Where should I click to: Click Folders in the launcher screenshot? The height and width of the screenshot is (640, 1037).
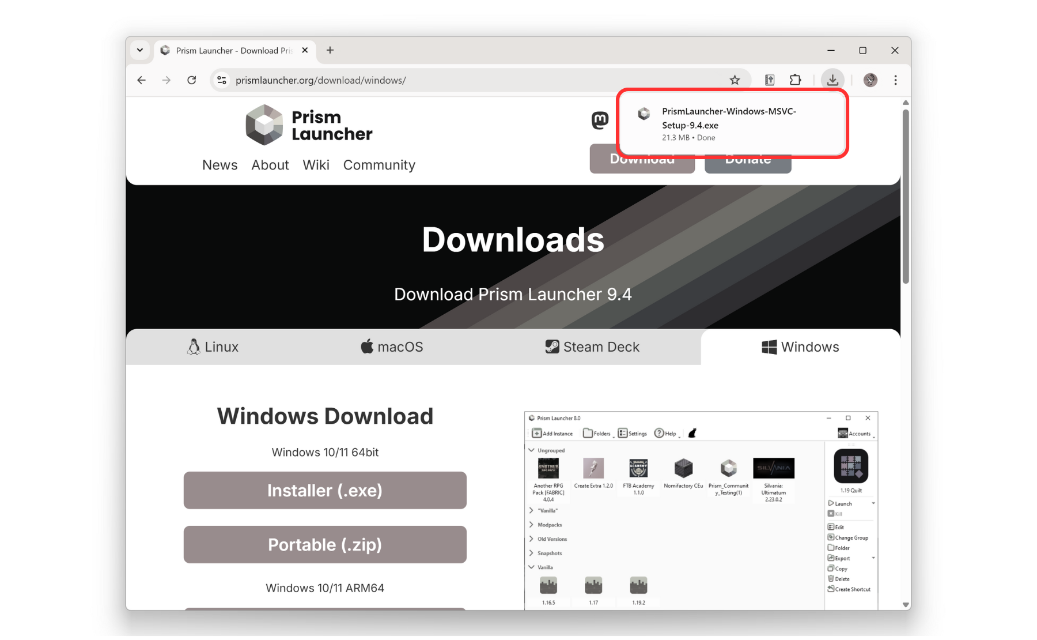point(597,433)
